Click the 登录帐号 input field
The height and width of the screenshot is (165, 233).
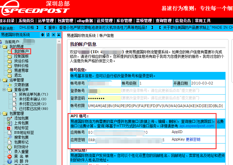coord(104,91)
